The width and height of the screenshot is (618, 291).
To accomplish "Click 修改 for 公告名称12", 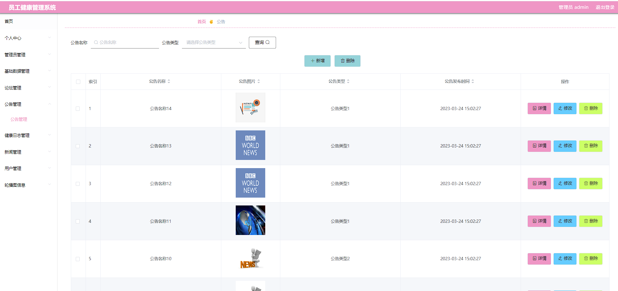I will pos(565,184).
